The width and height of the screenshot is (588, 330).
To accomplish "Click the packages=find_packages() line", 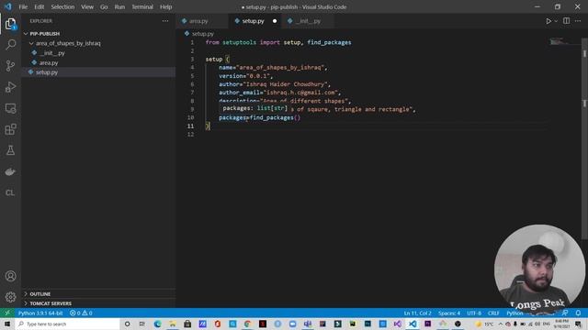I will (x=259, y=117).
